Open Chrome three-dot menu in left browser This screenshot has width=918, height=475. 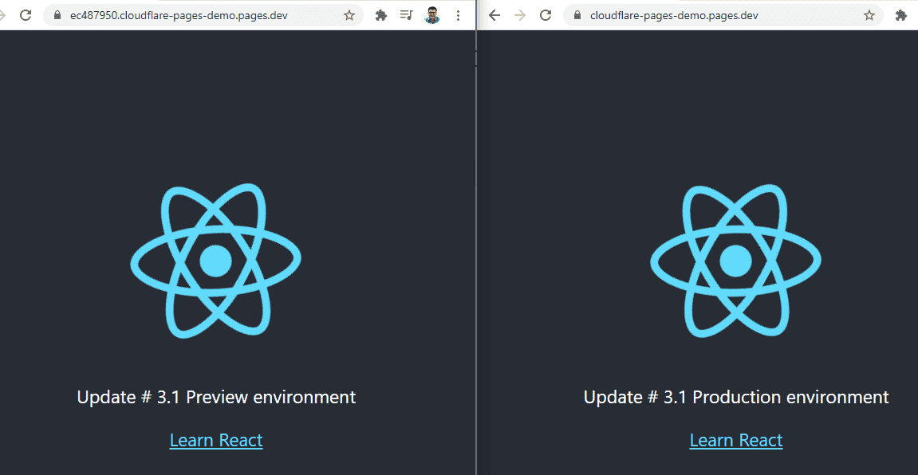(x=458, y=15)
